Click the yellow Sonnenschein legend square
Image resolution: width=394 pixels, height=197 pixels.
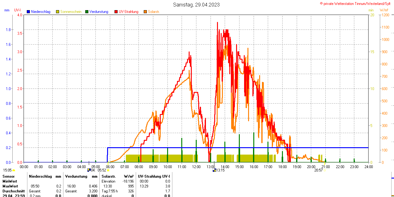(58, 12)
